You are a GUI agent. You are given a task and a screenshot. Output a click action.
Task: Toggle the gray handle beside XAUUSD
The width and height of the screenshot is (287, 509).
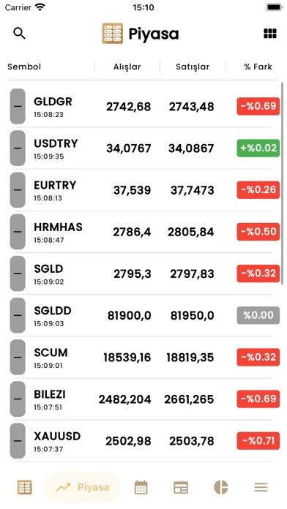tap(18, 441)
